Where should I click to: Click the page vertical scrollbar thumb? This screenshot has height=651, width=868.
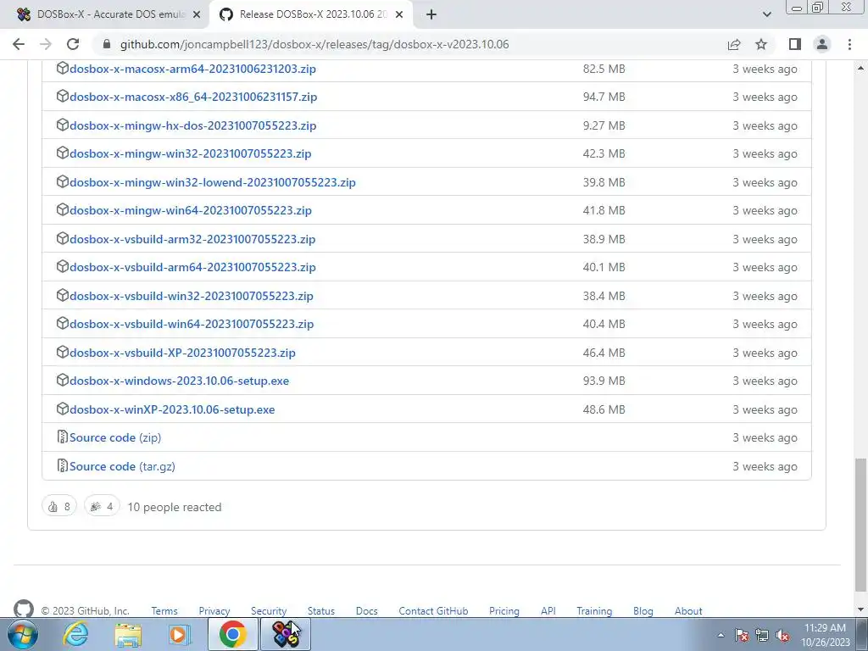point(860,524)
